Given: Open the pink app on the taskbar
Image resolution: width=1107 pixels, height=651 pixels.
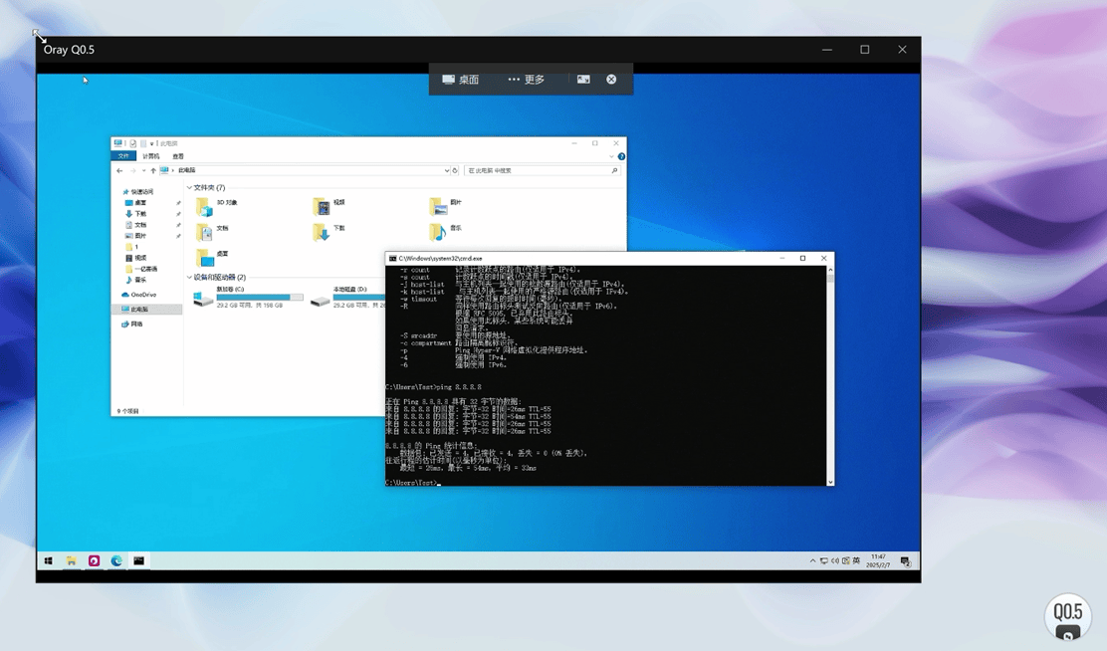Looking at the screenshot, I should 94,560.
